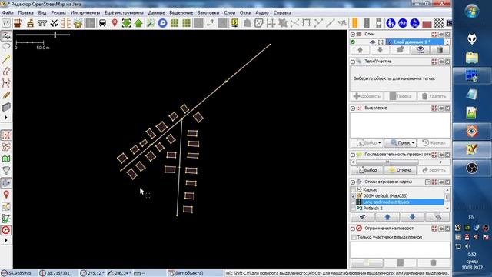
Task: Toggle the green map layers icon in left toolbar
Action: (x=6, y=159)
